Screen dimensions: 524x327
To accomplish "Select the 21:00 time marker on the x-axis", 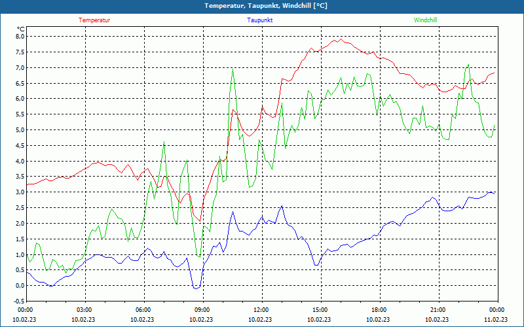I will (438, 310).
